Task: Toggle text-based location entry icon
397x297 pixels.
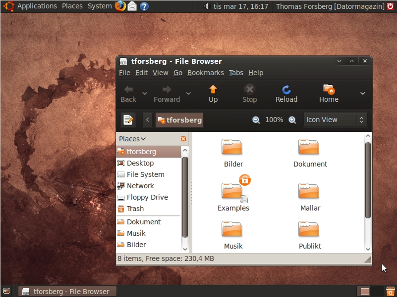Action: (x=128, y=120)
